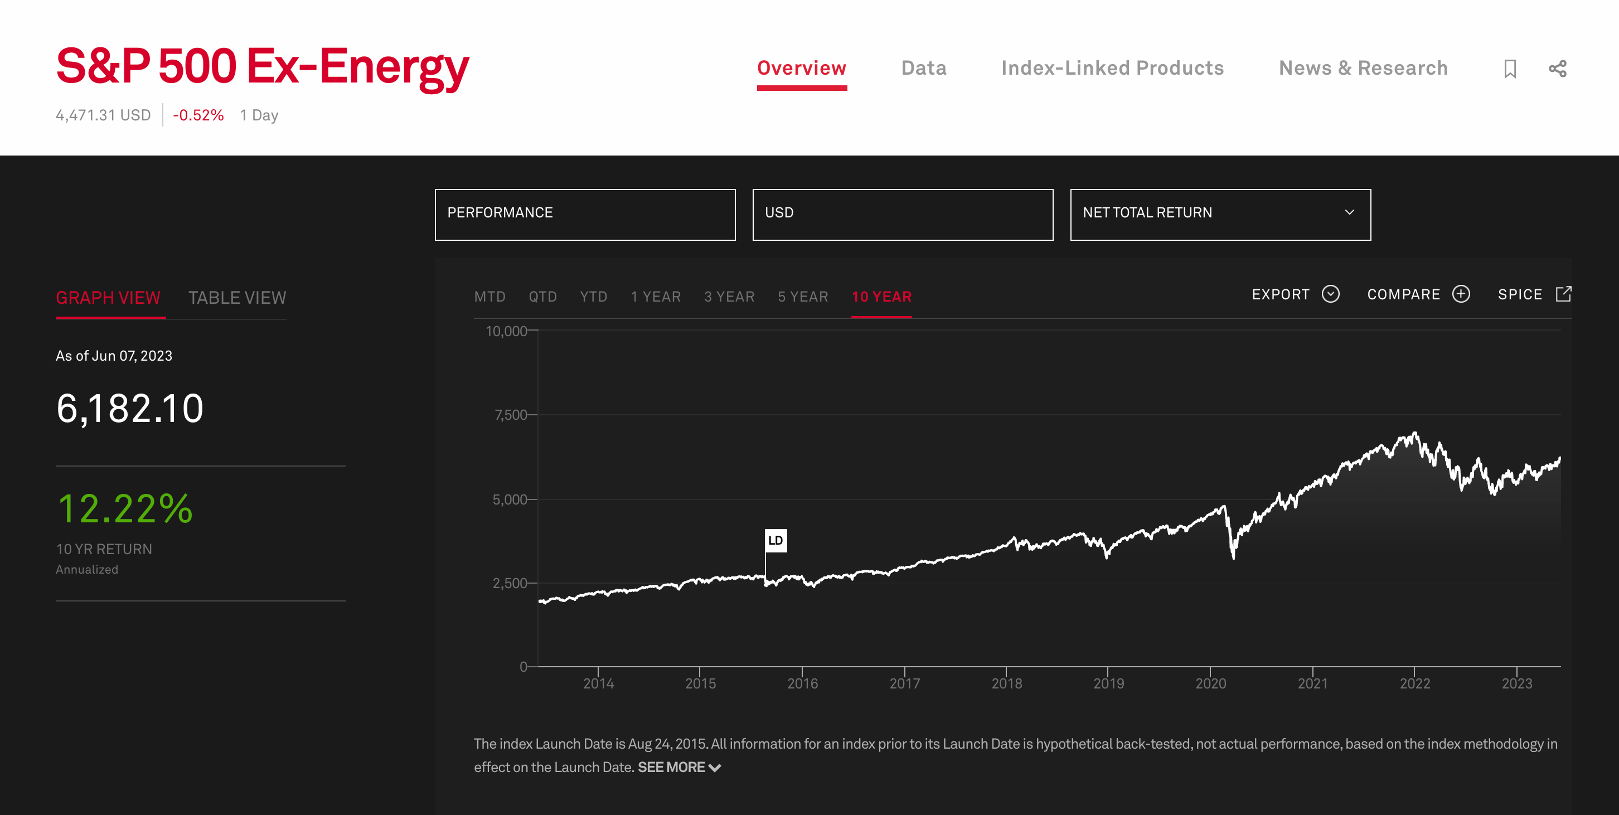The height and width of the screenshot is (815, 1619).
Task: Click the Export download circle icon
Action: [1331, 294]
